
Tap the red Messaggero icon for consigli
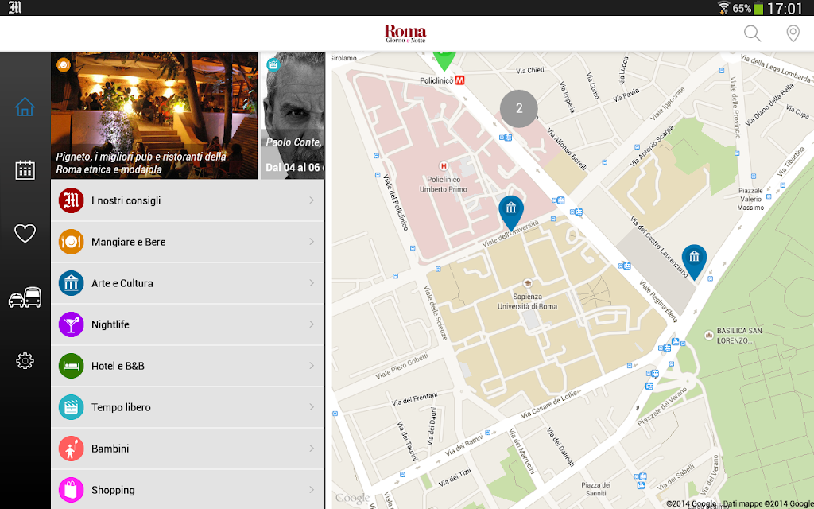(71, 200)
